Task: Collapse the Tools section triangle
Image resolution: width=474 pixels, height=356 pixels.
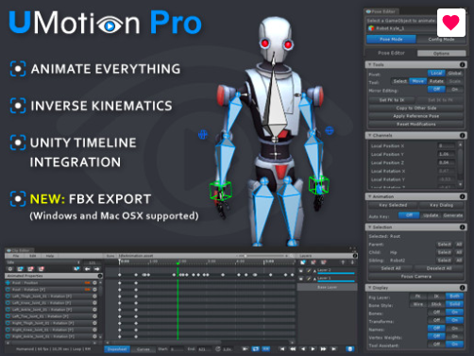Action: click(369, 64)
